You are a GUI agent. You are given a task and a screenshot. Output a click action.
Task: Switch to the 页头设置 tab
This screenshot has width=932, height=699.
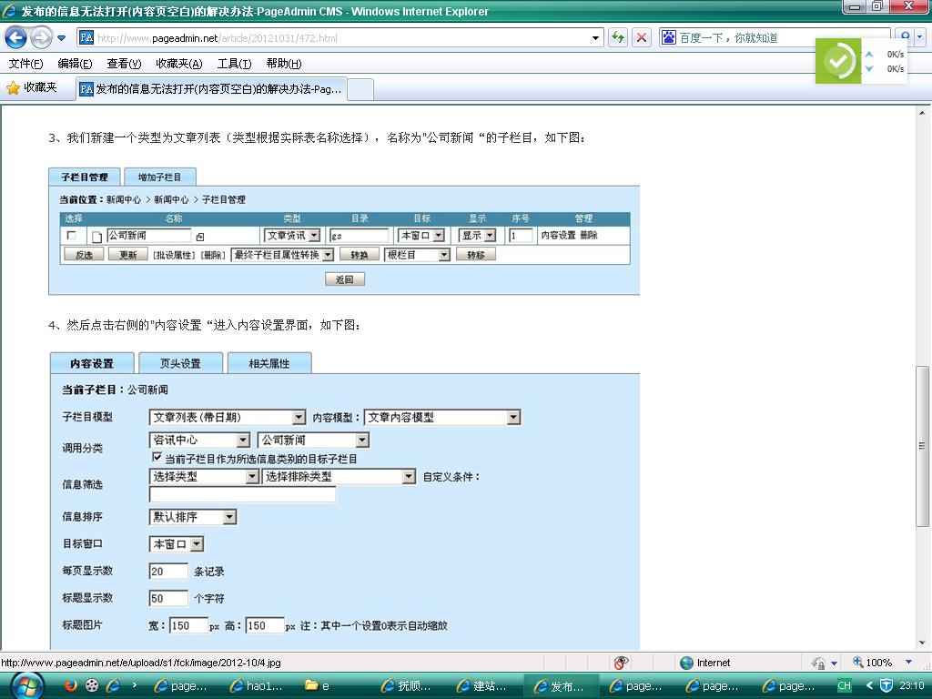point(180,363)
